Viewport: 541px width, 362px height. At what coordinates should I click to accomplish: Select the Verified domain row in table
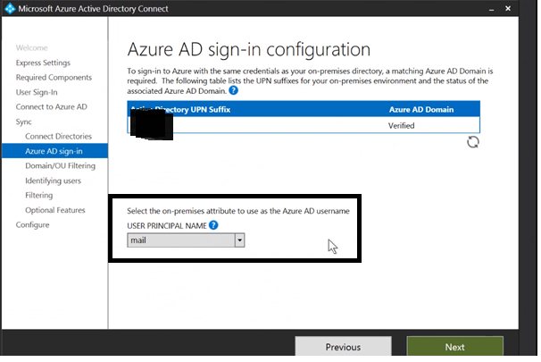[x=304, y=125]
